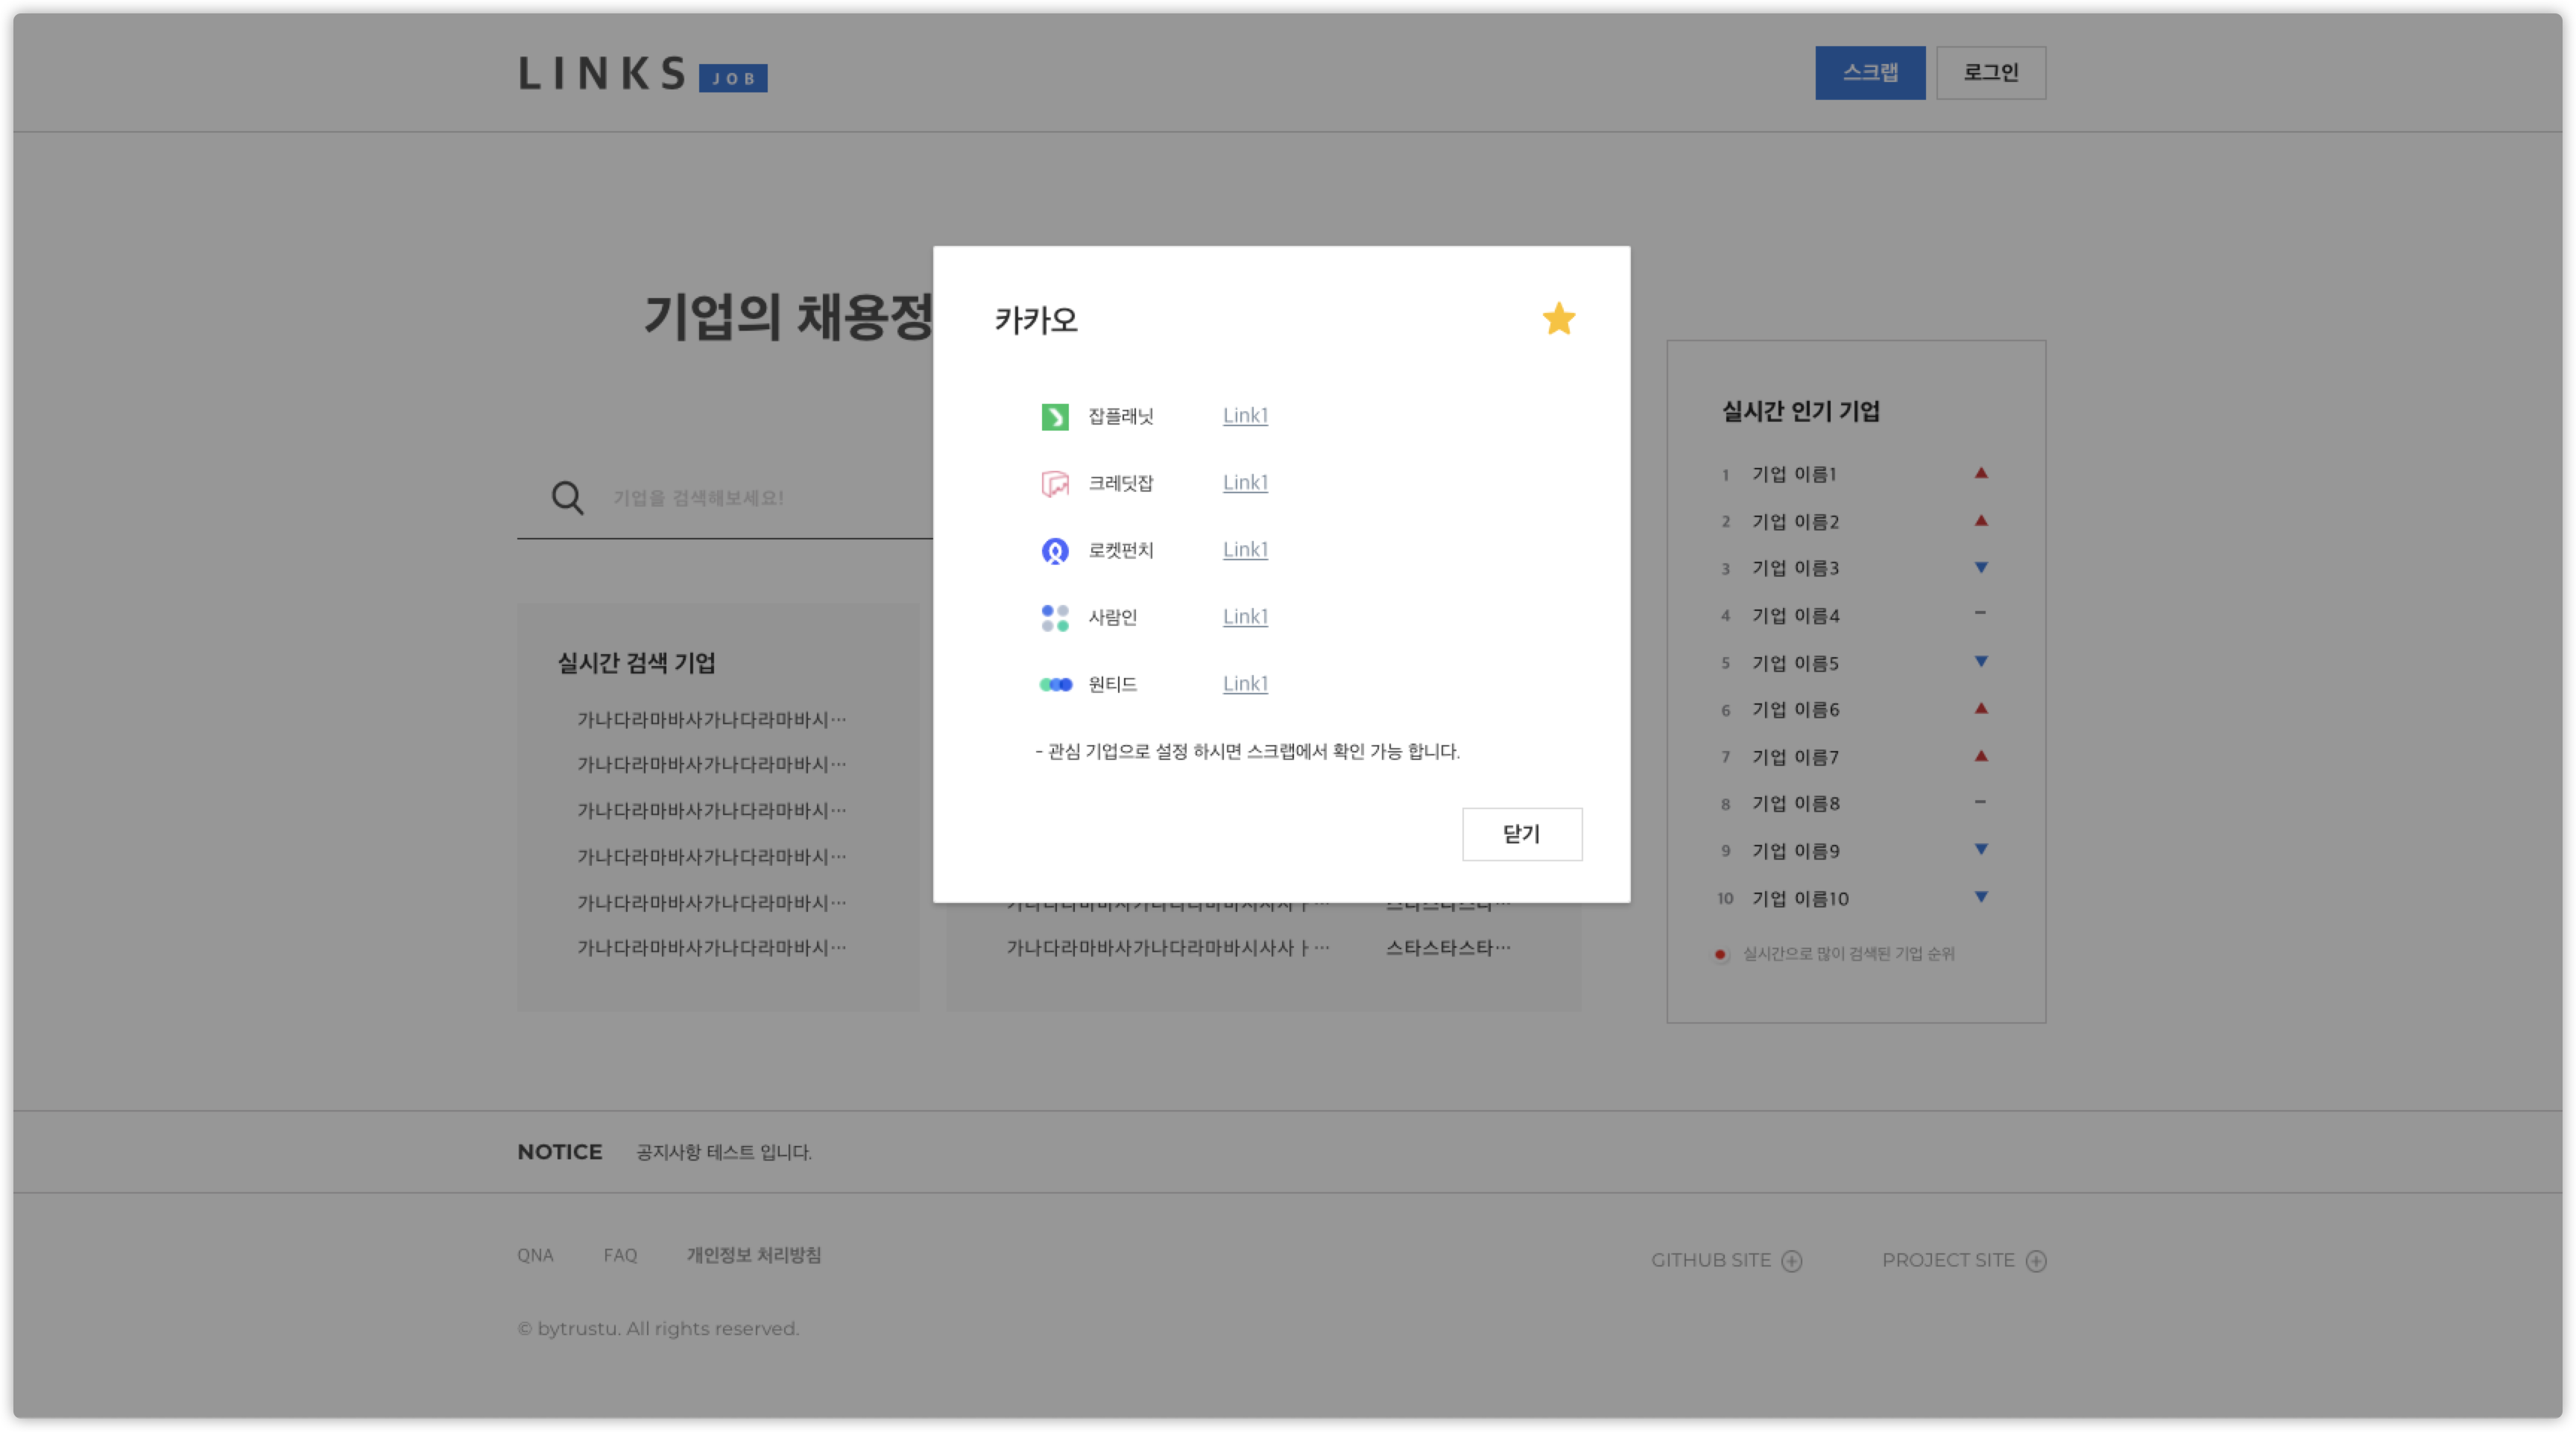
Task: Click the magnifier search icon
Action: (x=567, y=498)
